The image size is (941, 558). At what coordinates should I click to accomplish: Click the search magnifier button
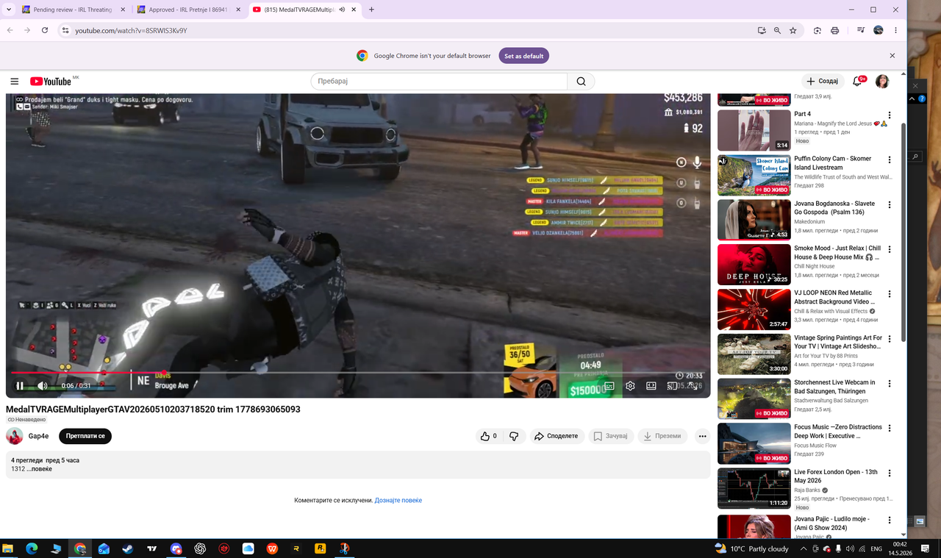[581, 82]
